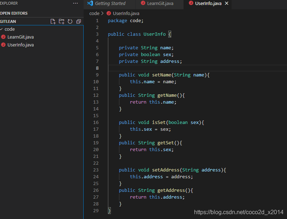Image resolution: width=287 pixels, height=219 pixels.
Task: Close the UserInfo.java tab
Action: pyautogui.click(x=227, y=3)
